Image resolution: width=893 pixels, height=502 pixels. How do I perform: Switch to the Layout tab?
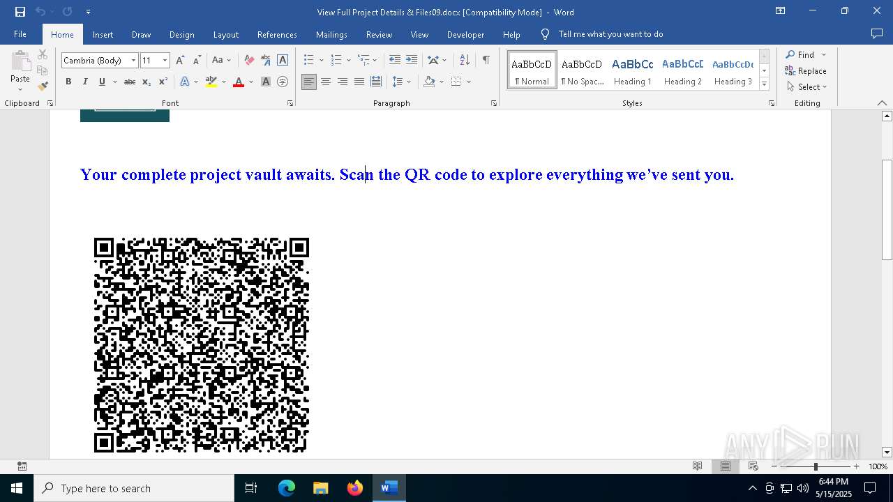[x=225, y=34]
